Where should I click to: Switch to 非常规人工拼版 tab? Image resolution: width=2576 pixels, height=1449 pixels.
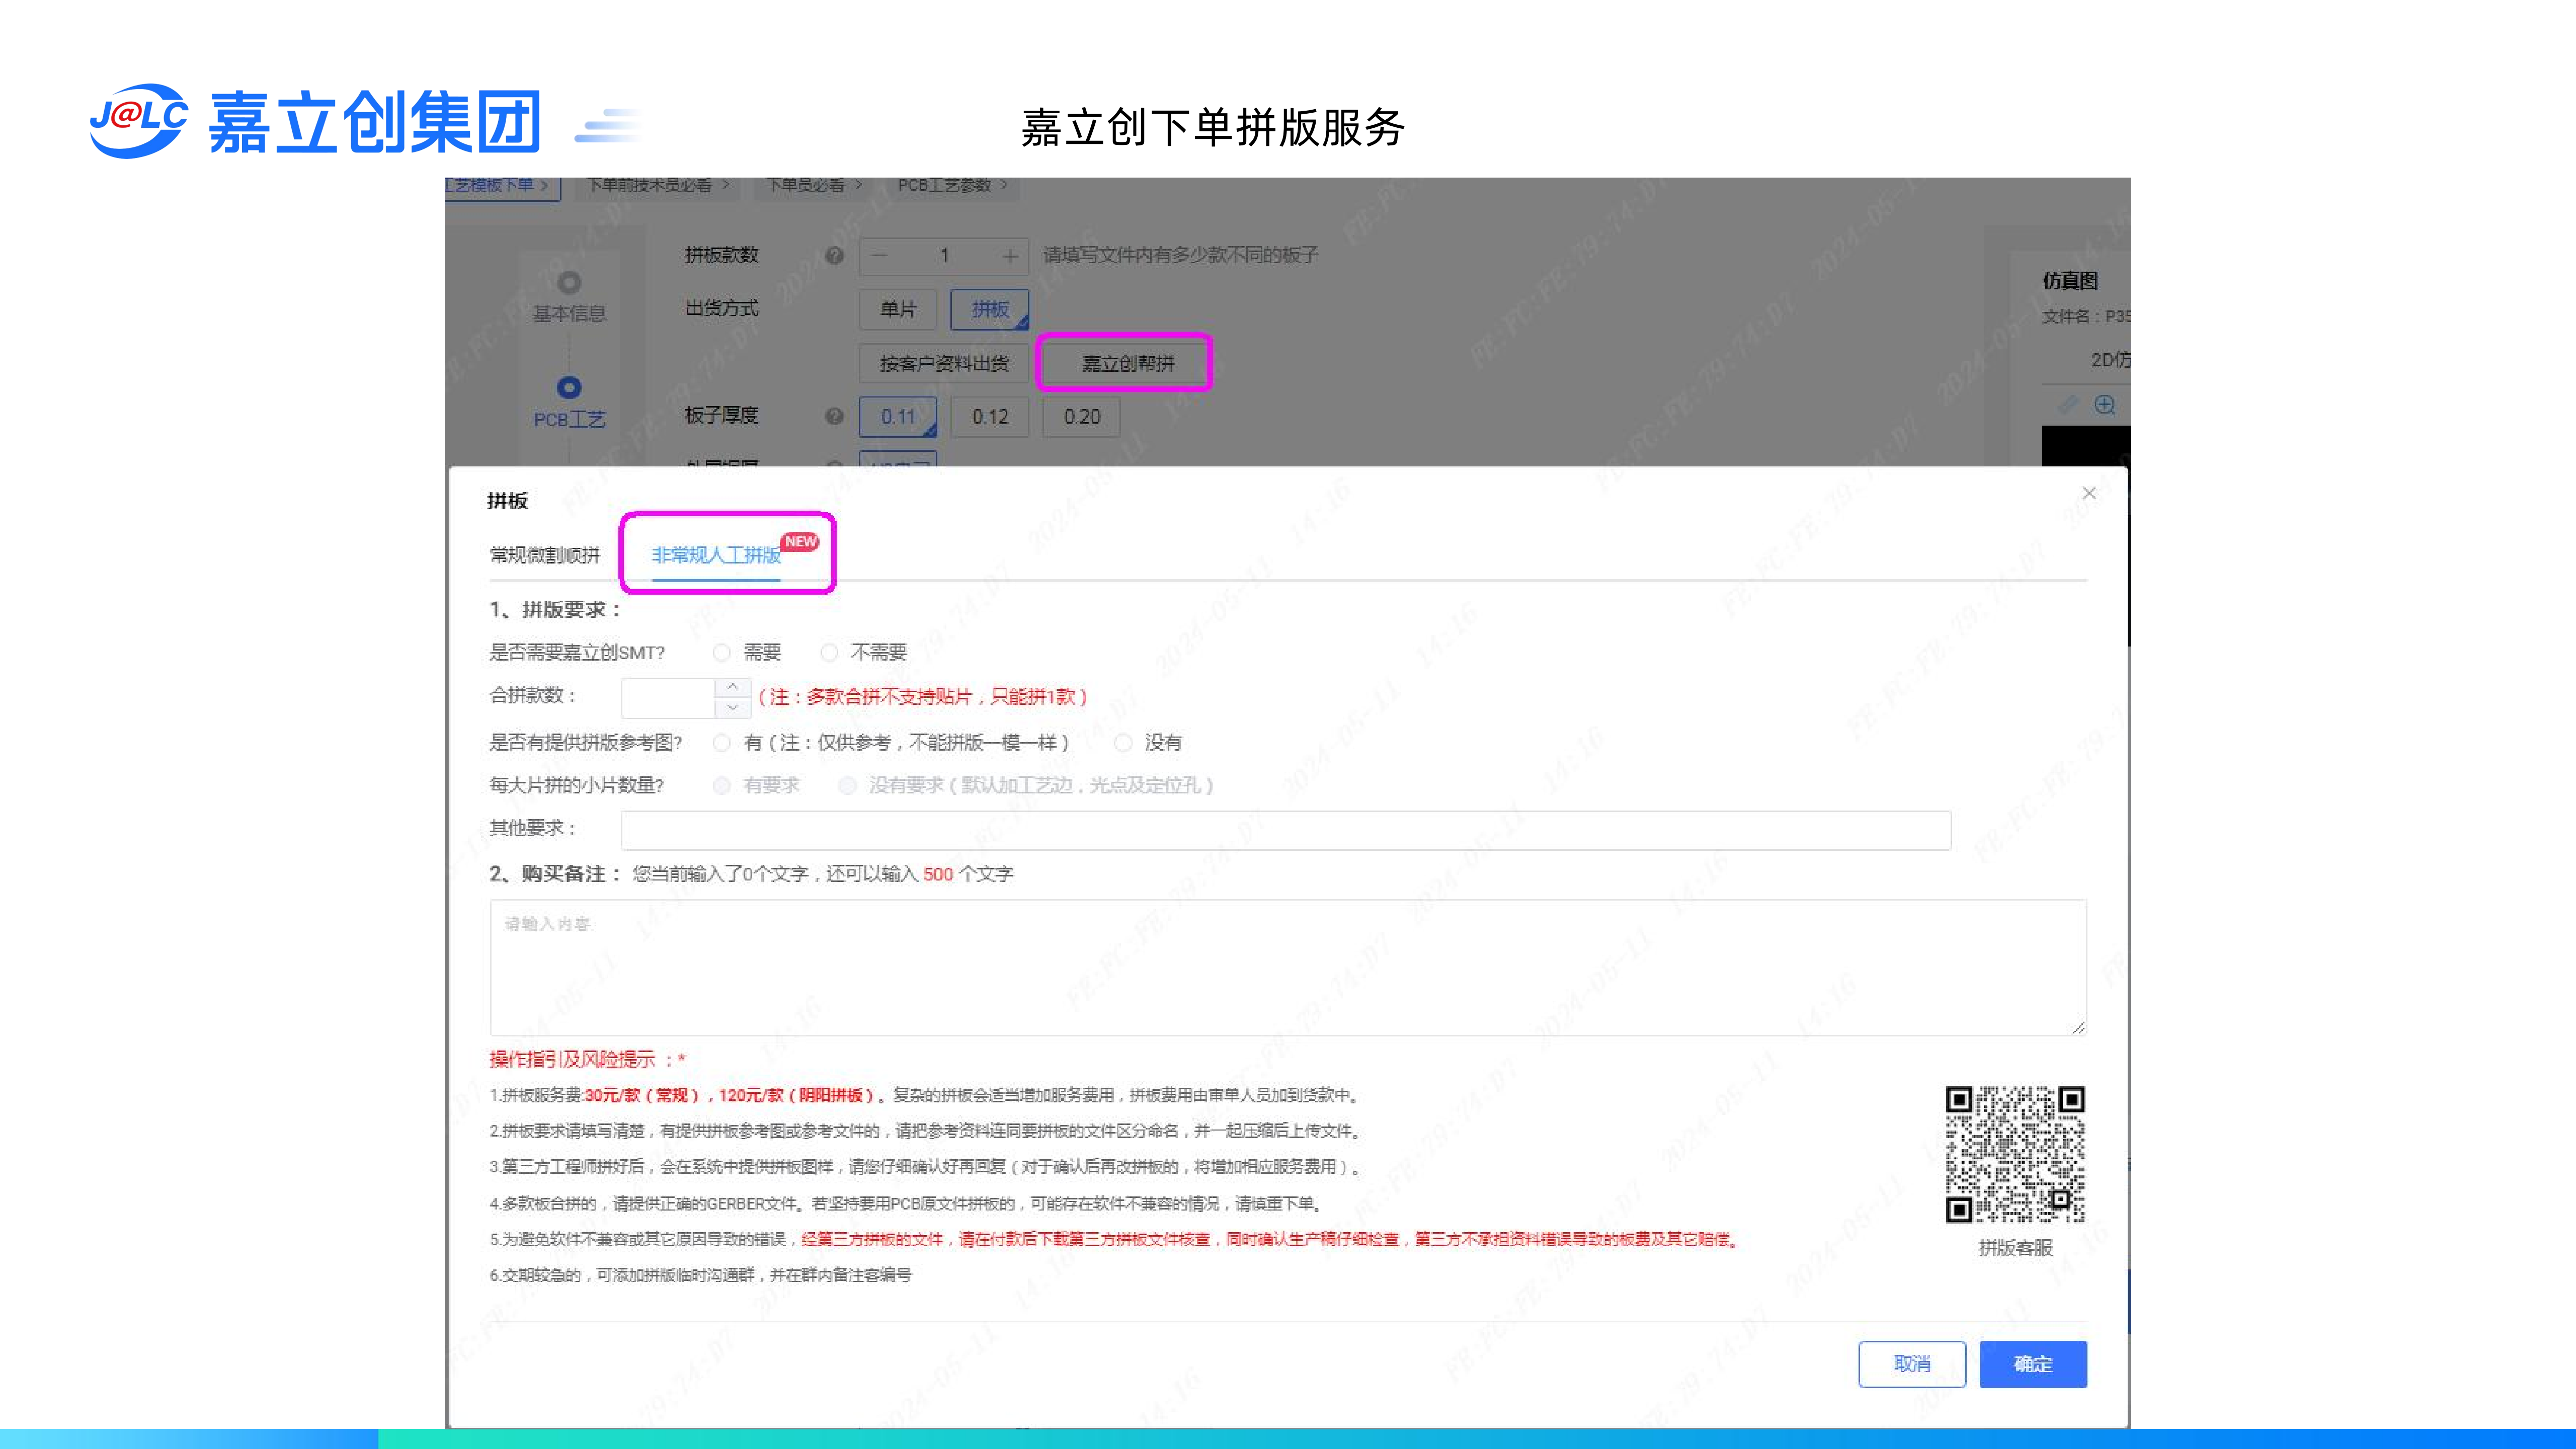coord(715,555)
